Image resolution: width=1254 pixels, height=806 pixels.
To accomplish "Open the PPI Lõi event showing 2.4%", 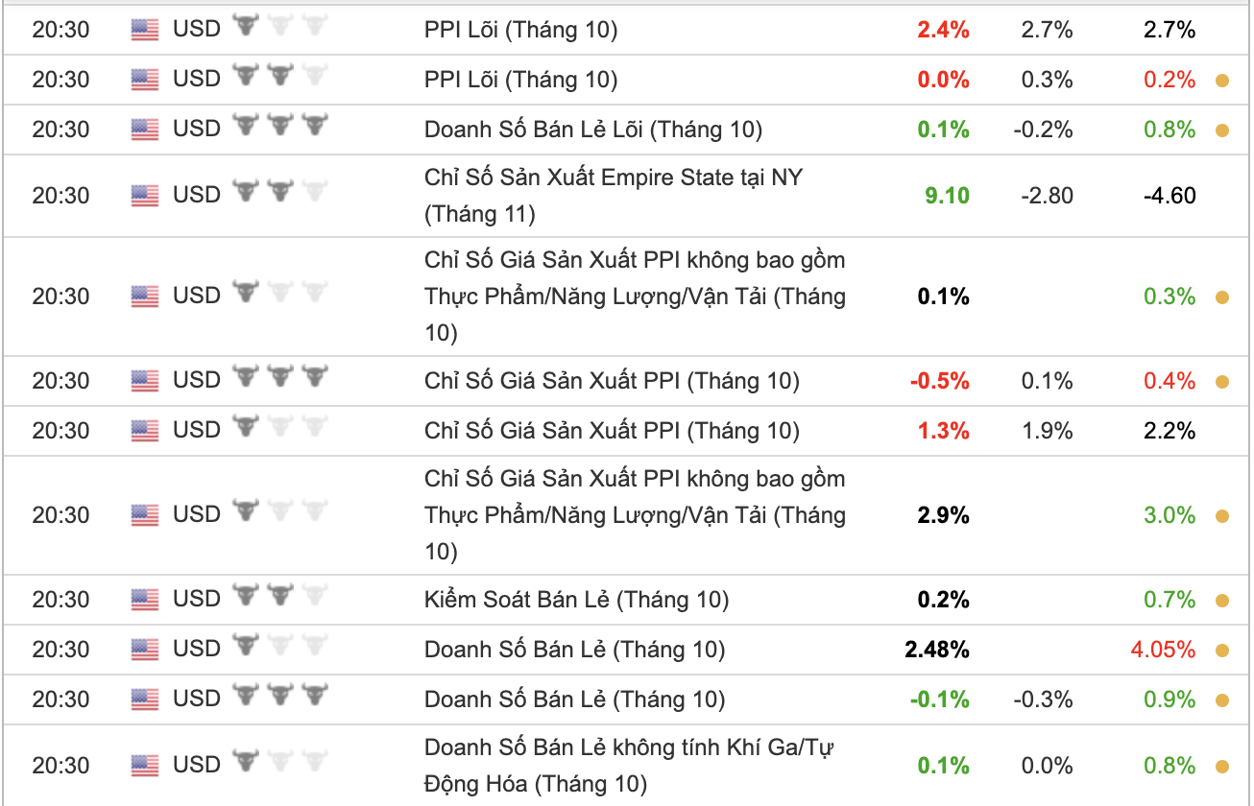I will (x=520, y=30).
